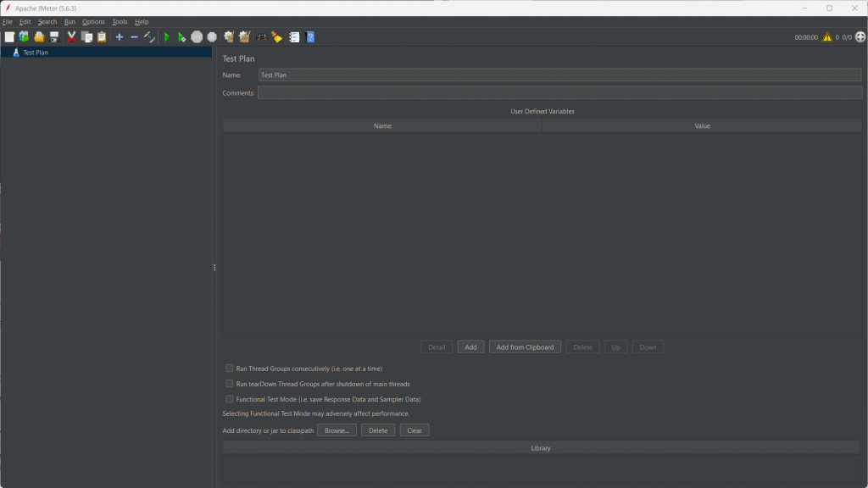
Task: Enable Functional Test Mode checkbox
Action: click(229, 400)
